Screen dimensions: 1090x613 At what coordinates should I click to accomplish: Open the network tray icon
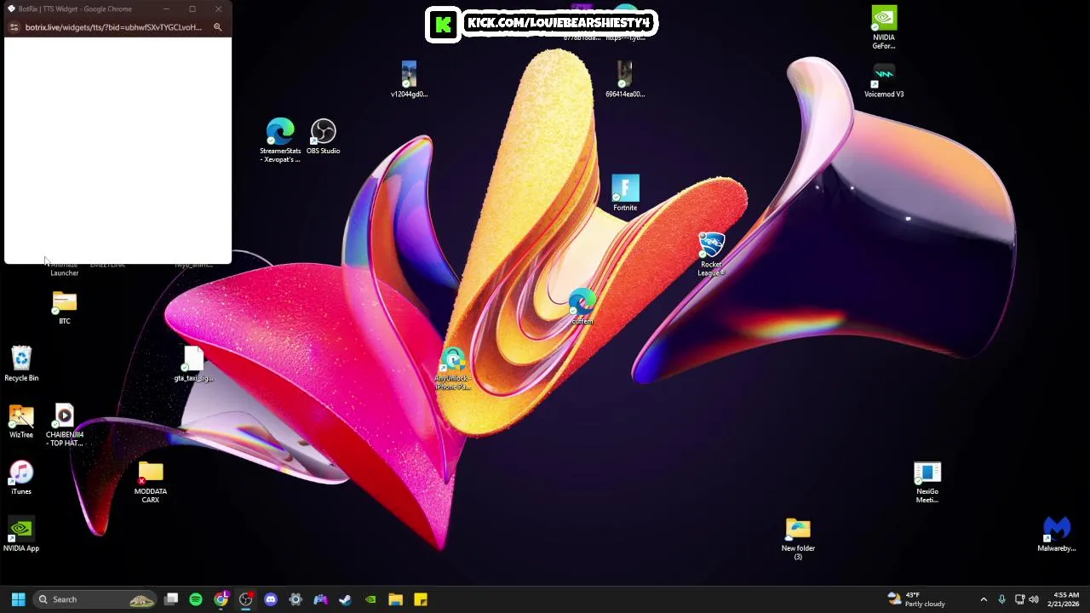coord(1019,599)
